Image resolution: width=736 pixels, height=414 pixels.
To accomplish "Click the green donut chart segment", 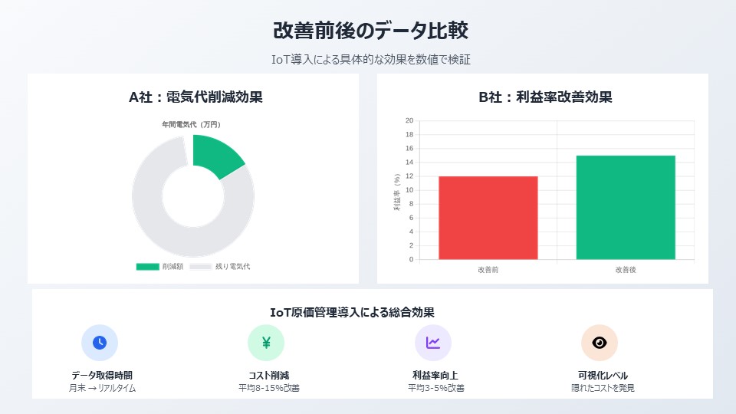I will [x=216, y=155].
